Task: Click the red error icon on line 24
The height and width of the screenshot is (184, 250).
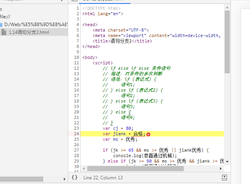Action: click(x=148, y=134)
